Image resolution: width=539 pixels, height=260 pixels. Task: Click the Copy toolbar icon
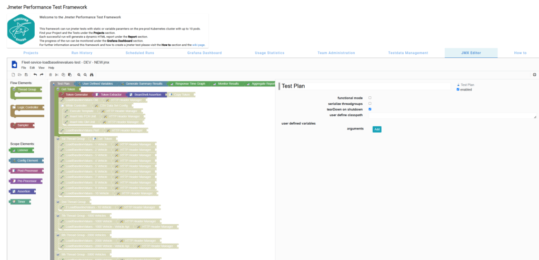(63, 75)
